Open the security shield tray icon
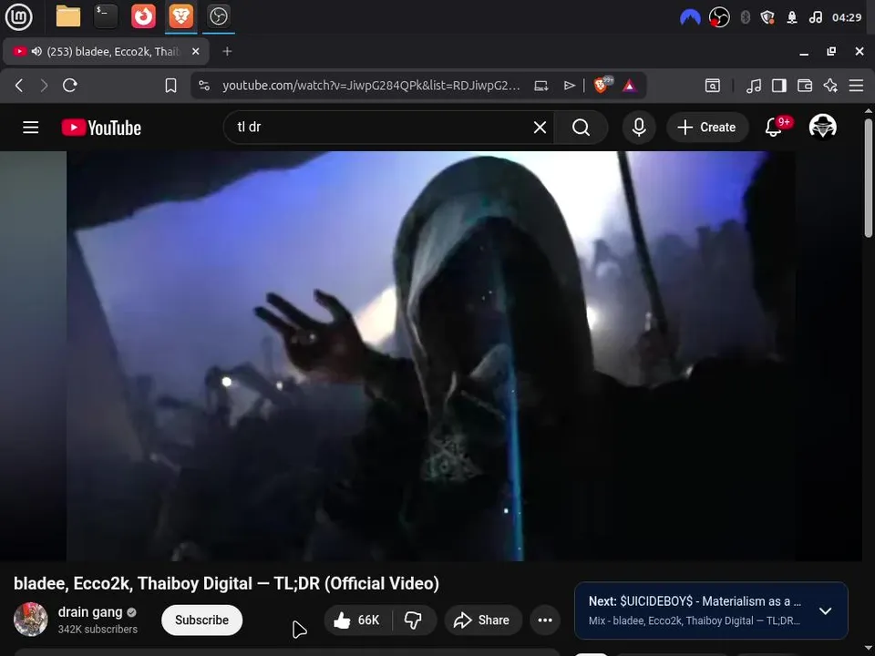This screenshot has height=656, width=875. click(767, 17)
